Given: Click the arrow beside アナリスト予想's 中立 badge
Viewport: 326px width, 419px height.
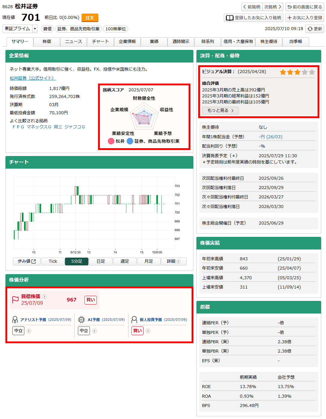Looking at the screenshot, I should (29, 331).
